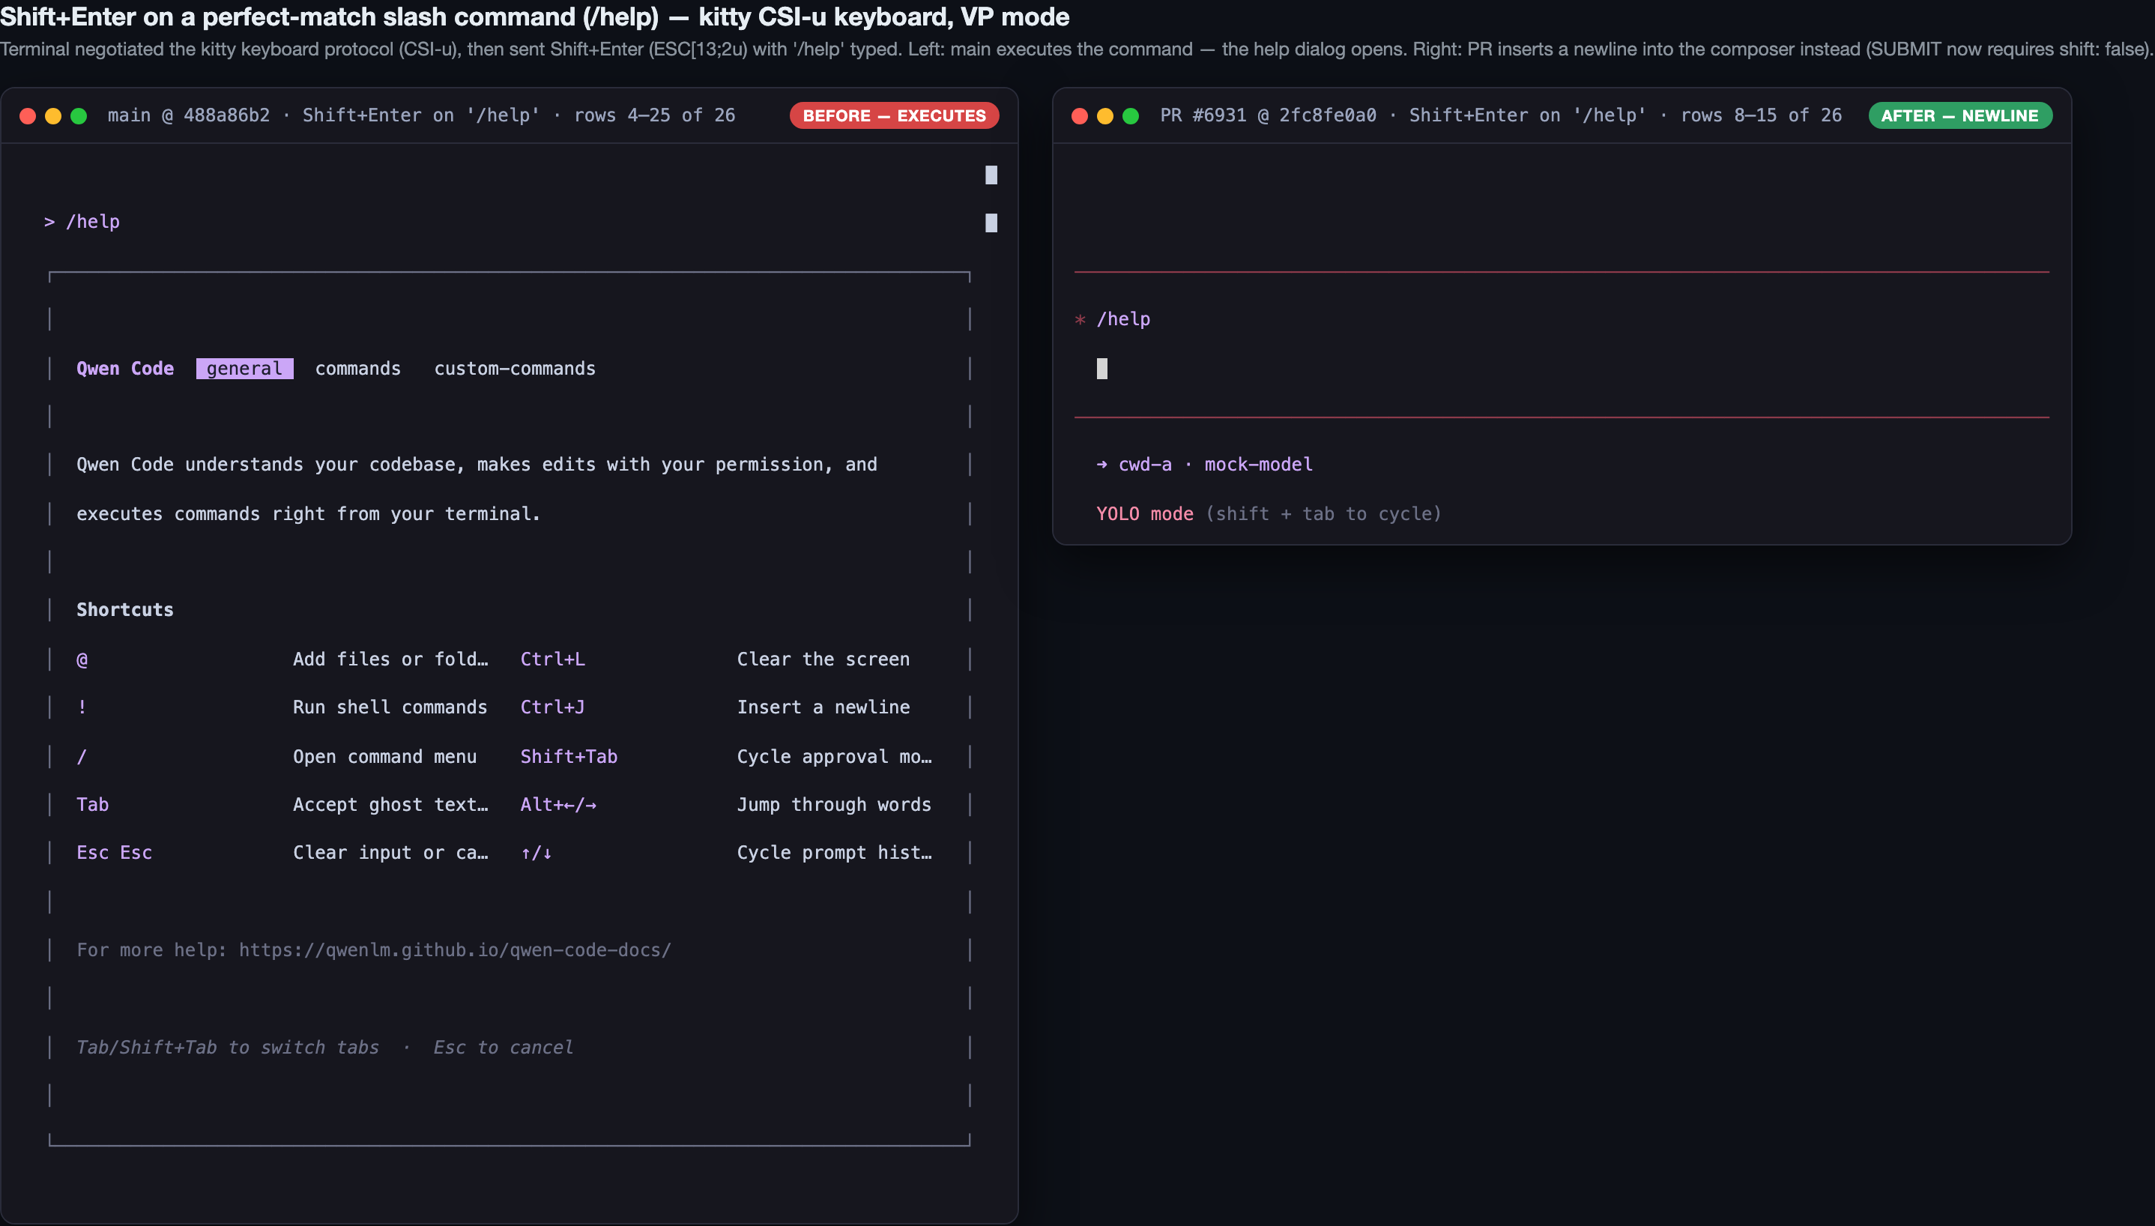Click the asterisk prompt marker before /help
Screen dimensions: 2155x1226
[1080, 320]
